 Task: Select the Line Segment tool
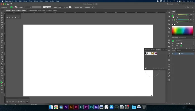(2, 32)
